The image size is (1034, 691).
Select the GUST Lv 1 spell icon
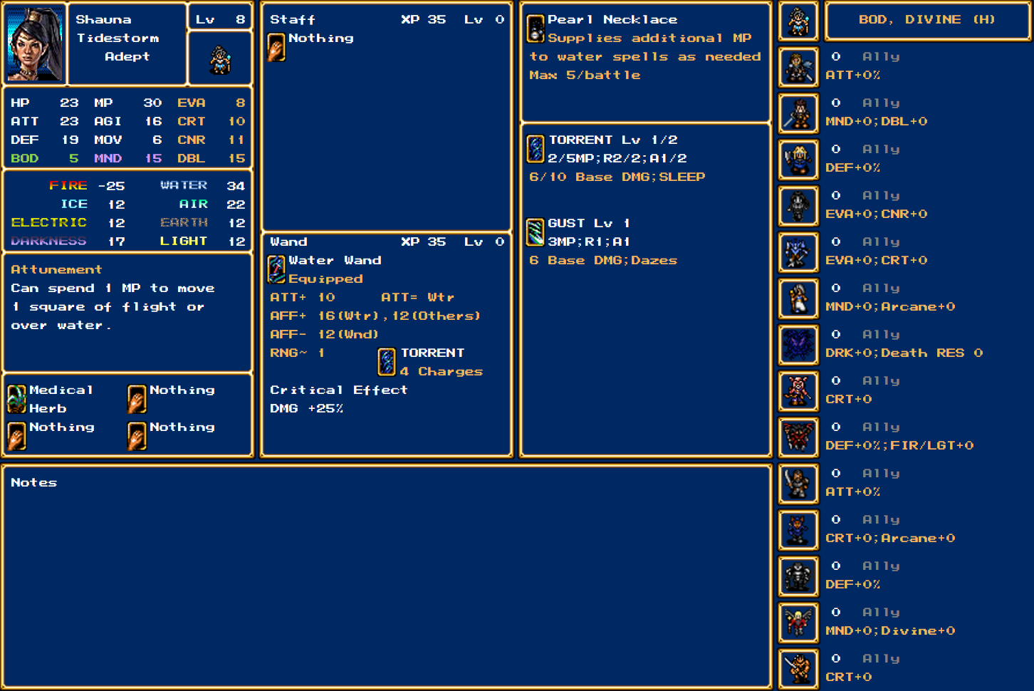point(536,232)
